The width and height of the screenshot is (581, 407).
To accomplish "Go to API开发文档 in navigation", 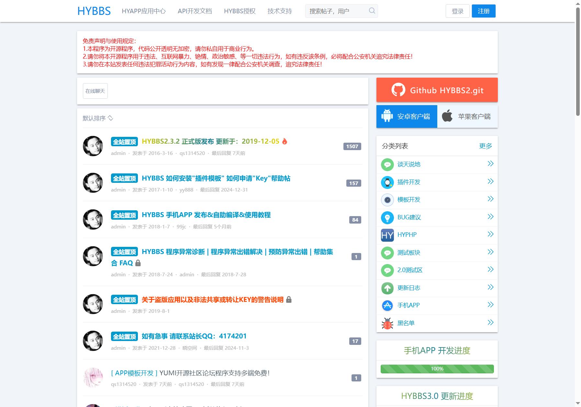I will pyautogui.click(x=195, y=11).
